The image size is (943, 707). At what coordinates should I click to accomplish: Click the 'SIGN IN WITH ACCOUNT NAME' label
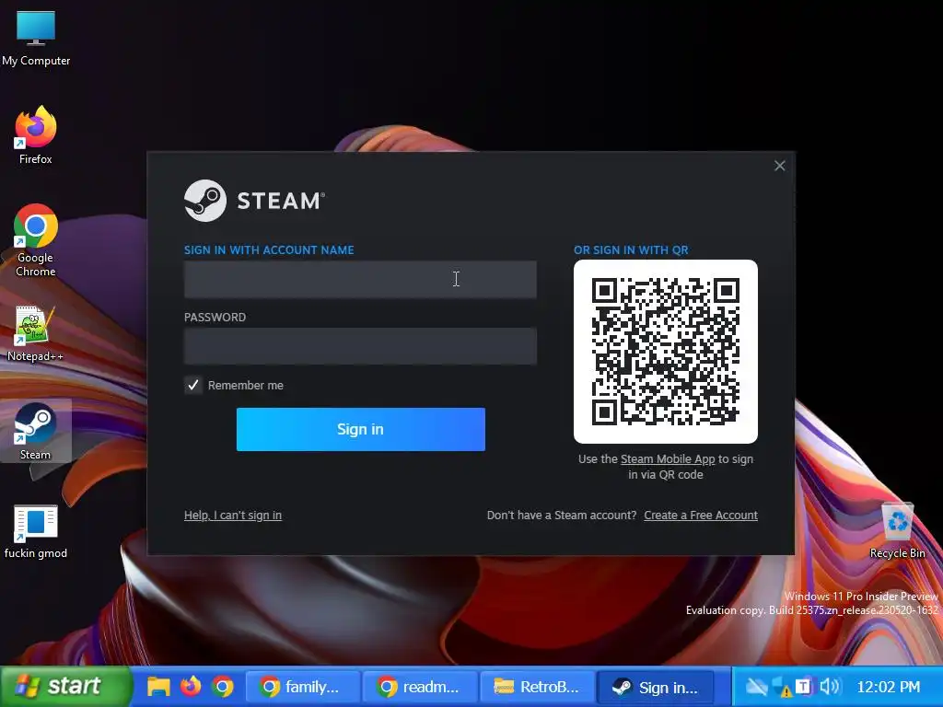(269, 250)
